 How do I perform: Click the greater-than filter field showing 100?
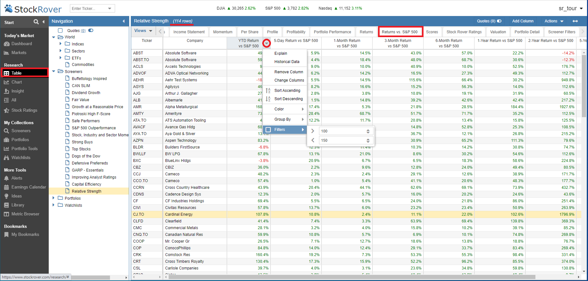[345, 131]
